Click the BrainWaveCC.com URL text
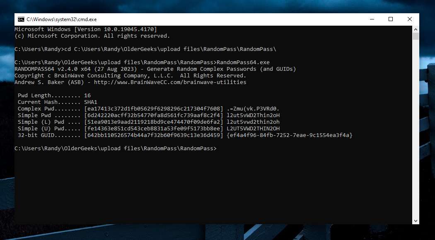The image size is (435, 240). click(170, 82)
